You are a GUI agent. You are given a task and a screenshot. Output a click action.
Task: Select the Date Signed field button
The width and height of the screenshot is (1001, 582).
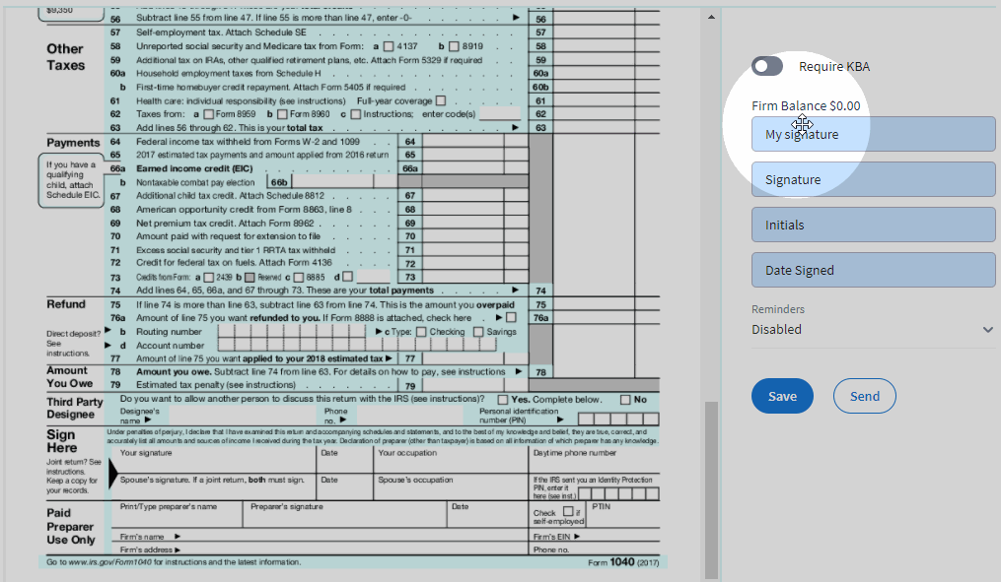click(x=873, y=270)
